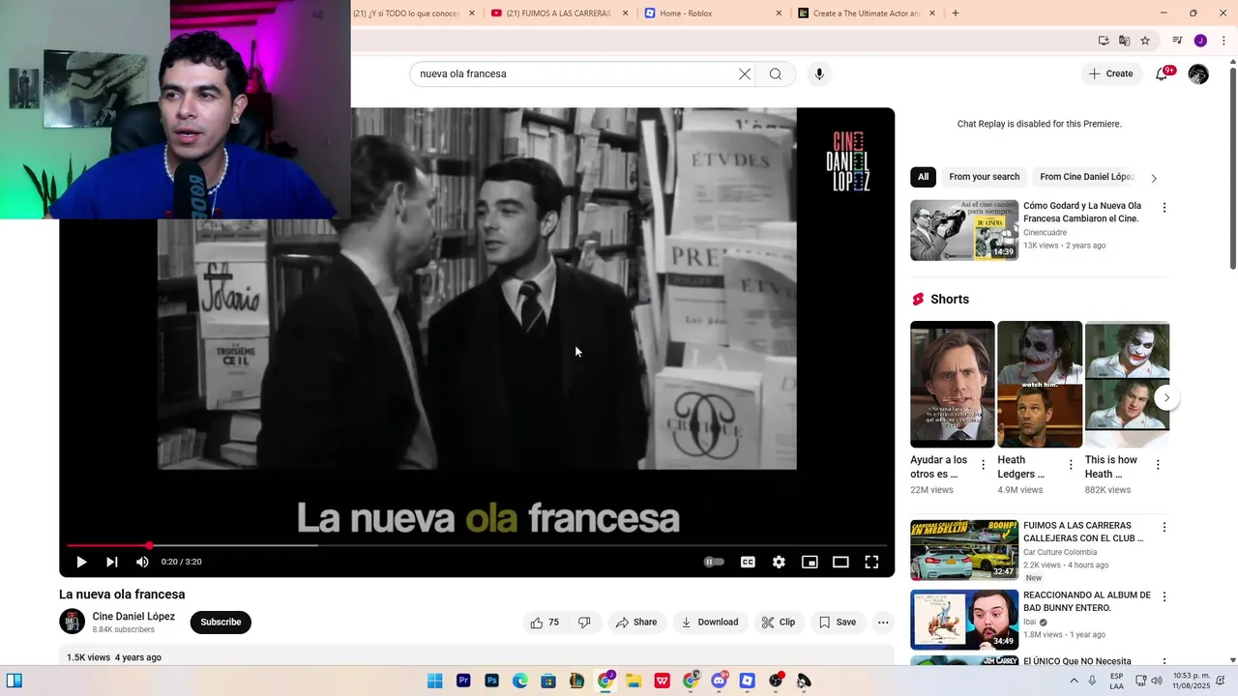Image resolution: width=1238 pixels, height=696 pixels.
Task: Share the video
Action: pos(636,623)
